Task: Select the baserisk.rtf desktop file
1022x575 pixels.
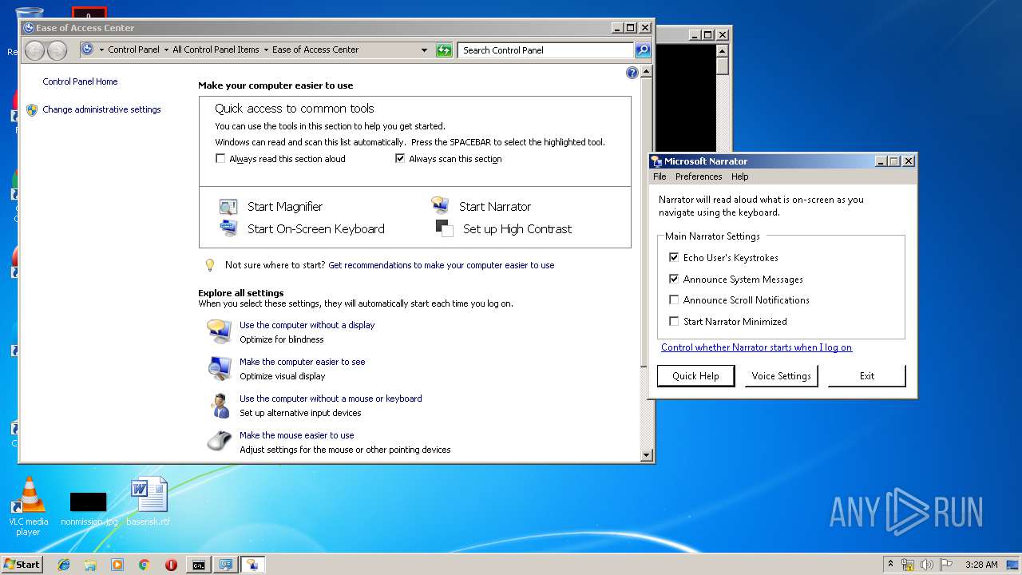Action: pos(149,502)
